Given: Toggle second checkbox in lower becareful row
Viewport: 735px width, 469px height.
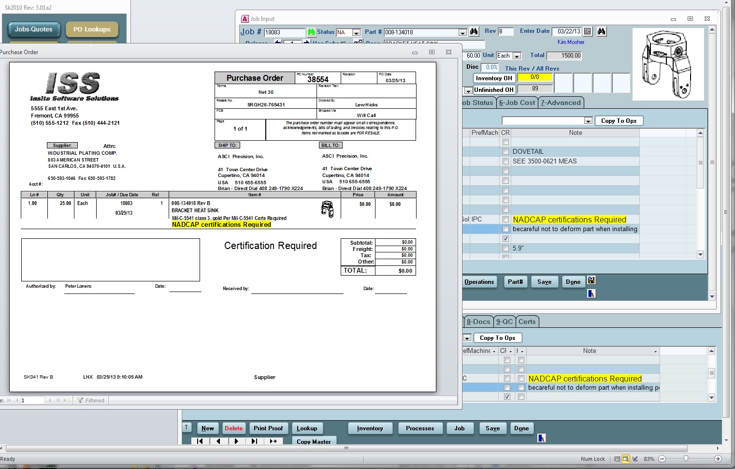Looking at the screenshot, I should click(521, 388).
